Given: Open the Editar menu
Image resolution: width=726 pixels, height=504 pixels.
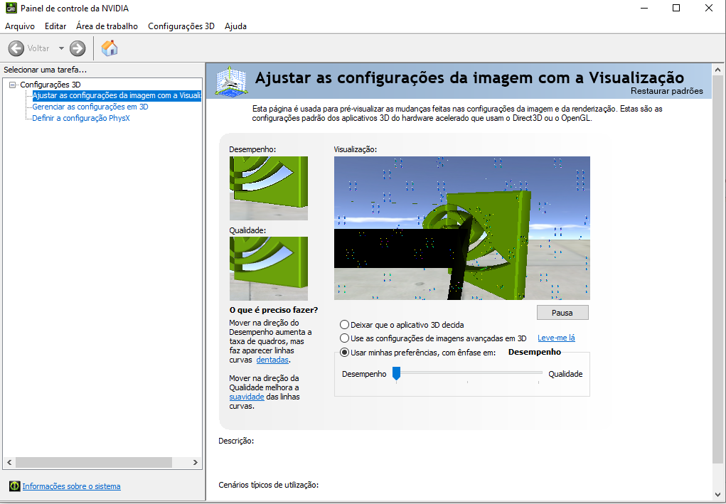Looking at the screenshot, I should pos(55,26).
